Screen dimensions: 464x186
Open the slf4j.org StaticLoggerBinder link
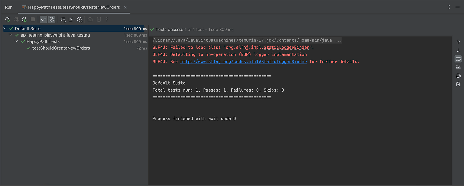pyautogui.click(x=243, y=62)
